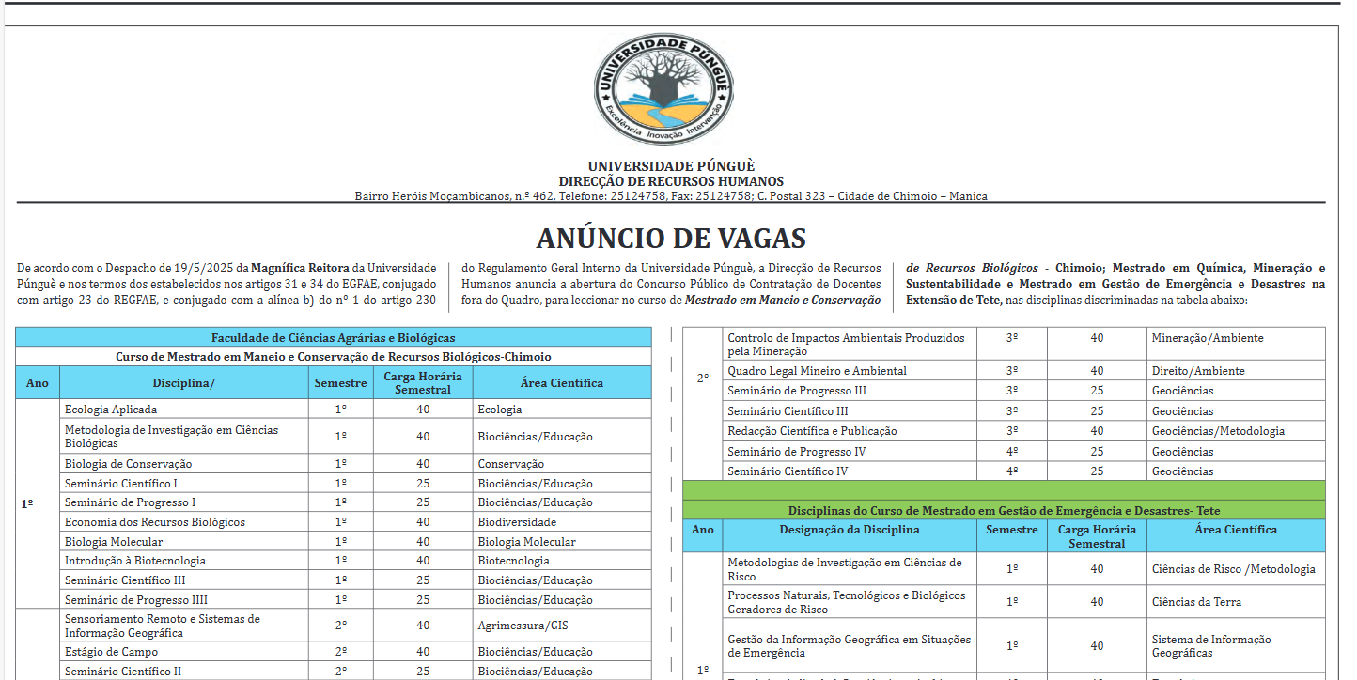This screenshot has height=680, width=1357.
Task: Select the 'Ecologia Aplicada' discipline cell
Action: (x=184, y=410)
